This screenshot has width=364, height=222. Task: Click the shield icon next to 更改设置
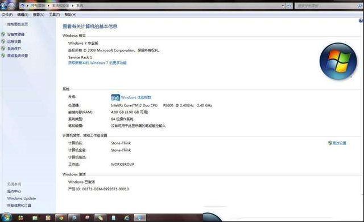coord(330,143)
